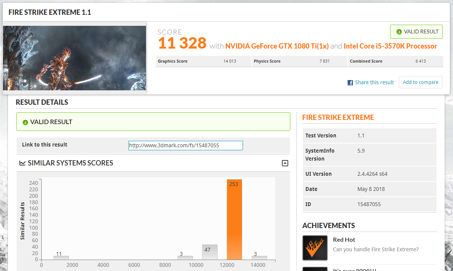The height and width of the screenshot is (271, 453).
Task: Click the chart icon beside Similar Systems Scores
Action: (22, 163)
